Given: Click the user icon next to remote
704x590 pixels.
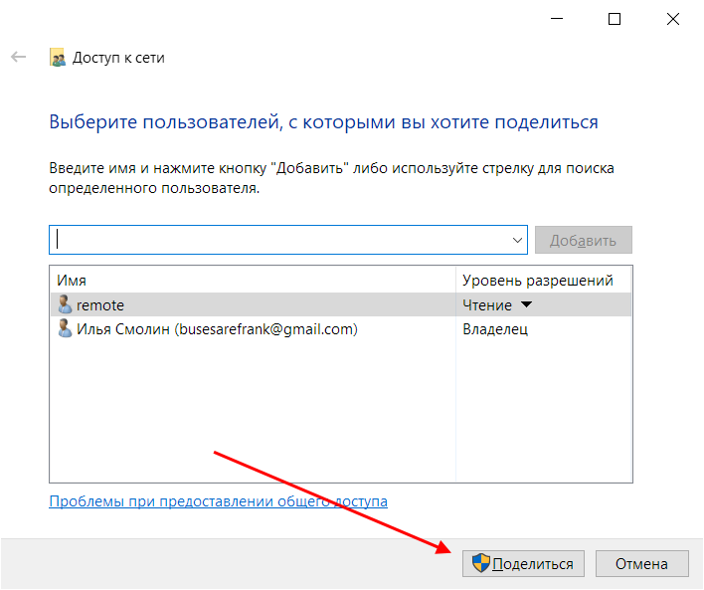Looking at the screenshot, I should [65, 304].
